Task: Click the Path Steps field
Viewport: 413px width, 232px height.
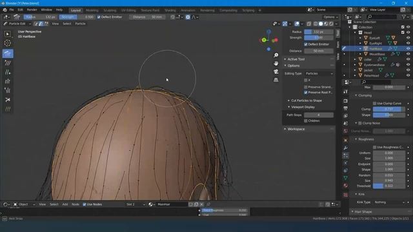Action: 319,115
